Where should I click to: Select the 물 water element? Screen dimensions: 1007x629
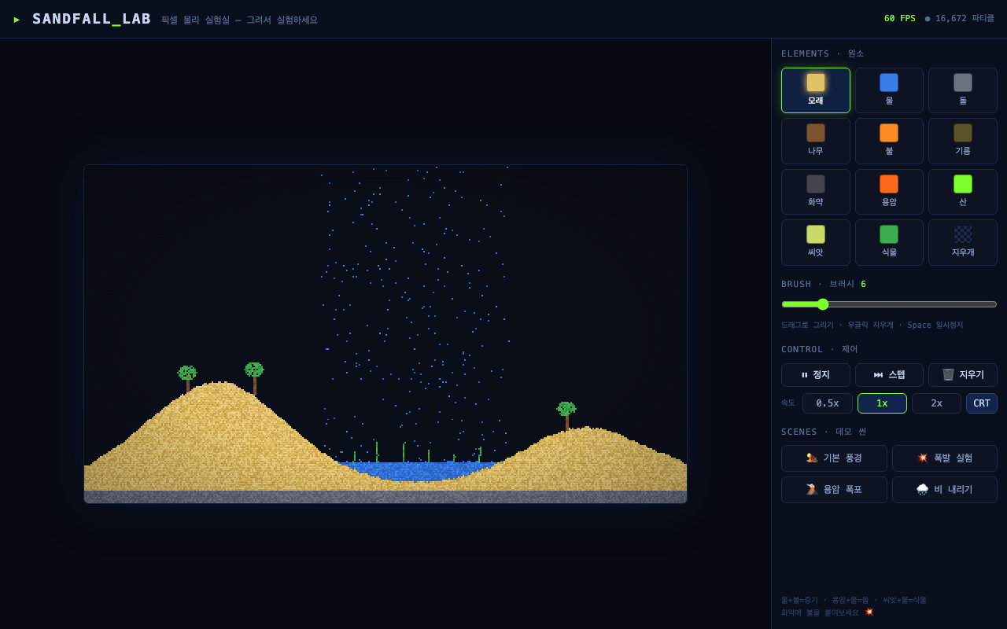pos(889,90)
